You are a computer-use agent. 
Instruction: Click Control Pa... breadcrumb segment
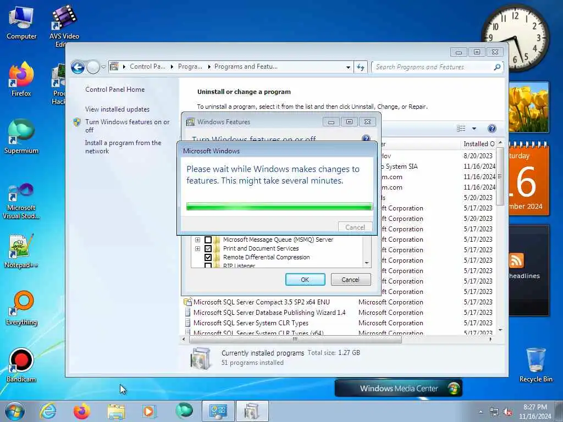pyautogui.click(x=147, y=66)
